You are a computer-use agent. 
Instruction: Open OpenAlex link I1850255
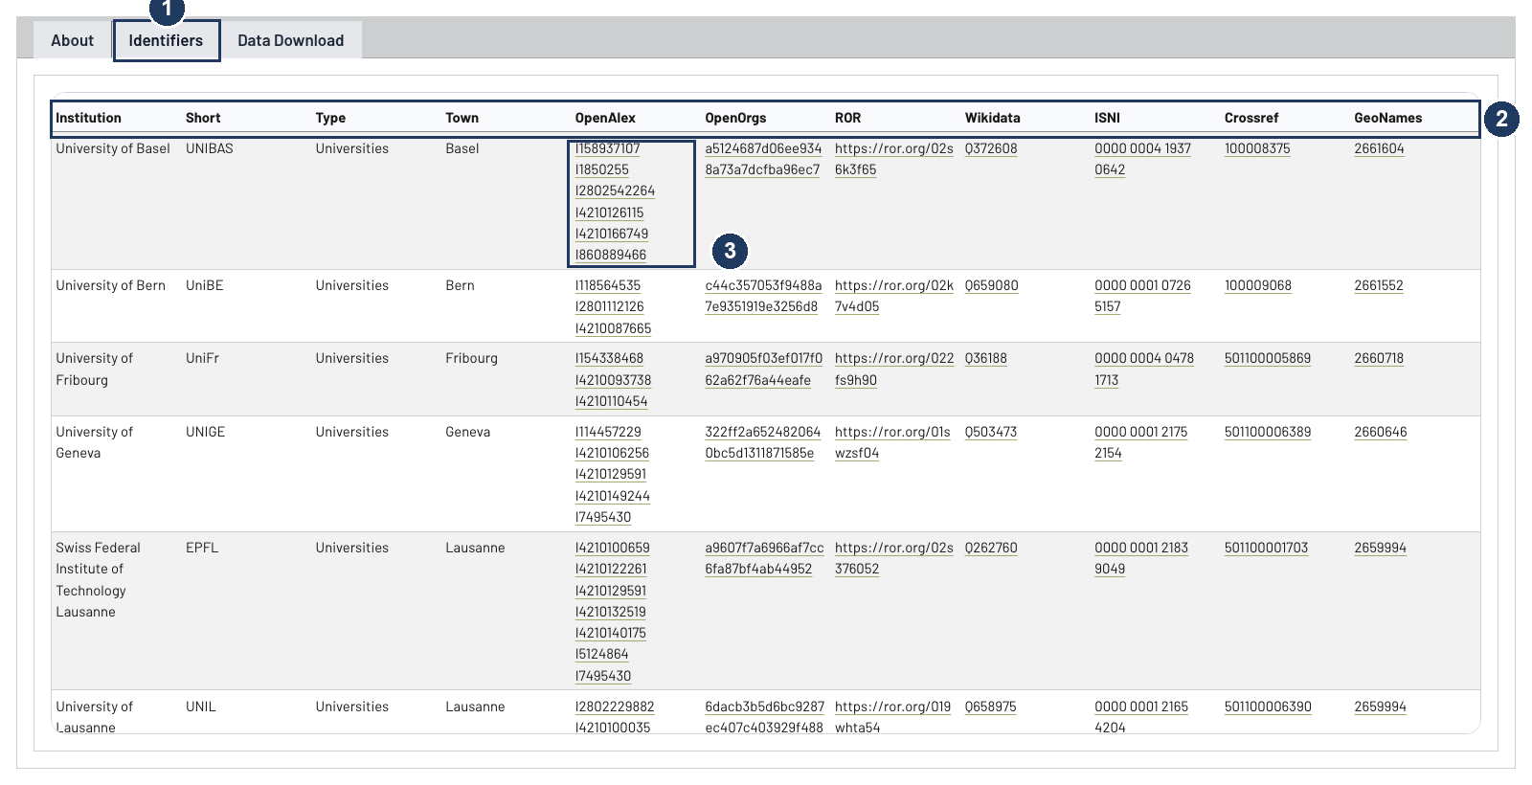click(x=601, y=169)
